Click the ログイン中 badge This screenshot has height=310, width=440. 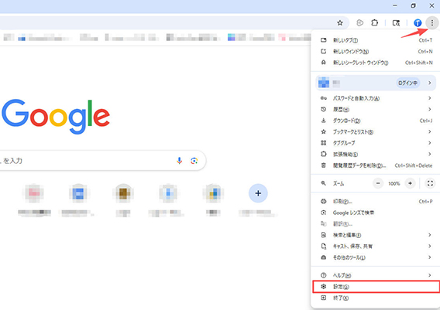pyautogui.click(x=407, y=83)
